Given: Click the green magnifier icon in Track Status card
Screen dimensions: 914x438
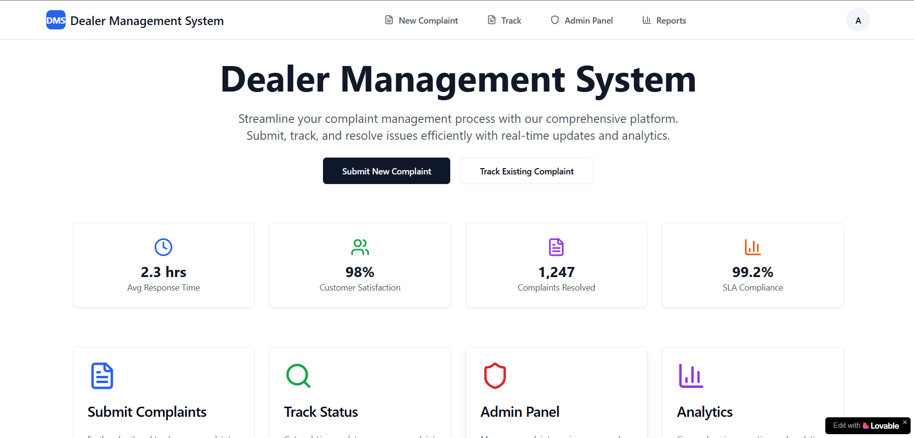Looking at the screenshot, I should (x=298, y=376).
